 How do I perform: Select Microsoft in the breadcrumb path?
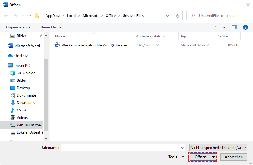[90, 16]
